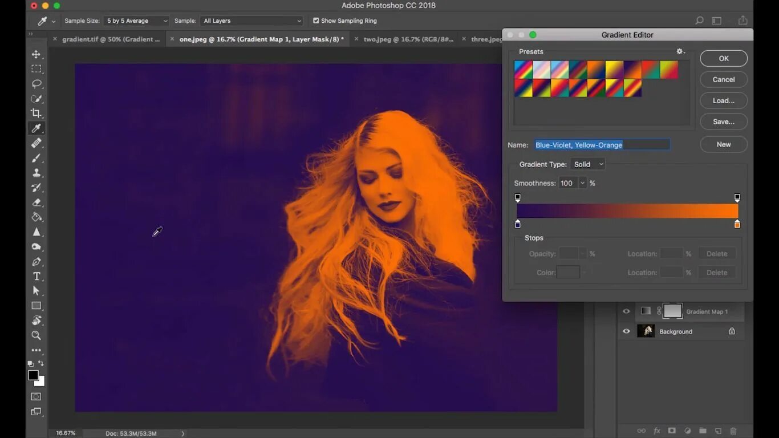Open the Sample All Layers dropdown
Viewport: 779px width, 438px height.
click(251, 21)
